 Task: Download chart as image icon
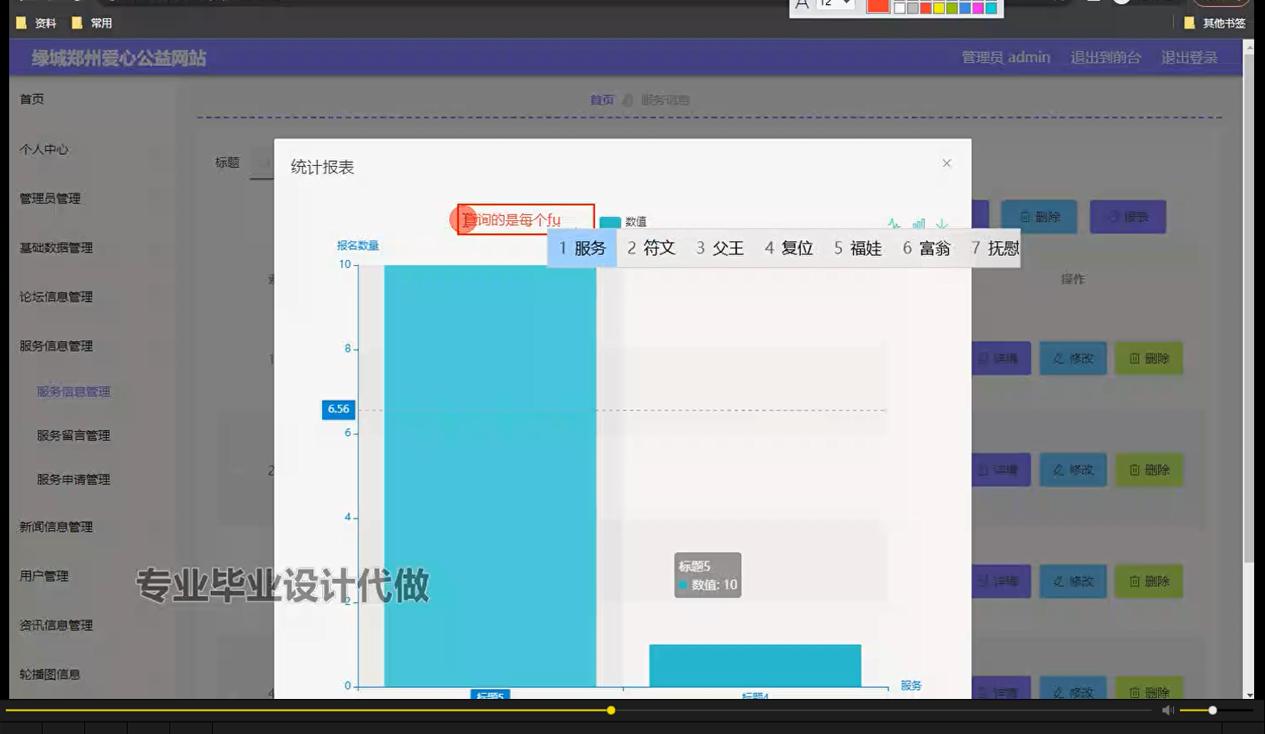point(942,224)
